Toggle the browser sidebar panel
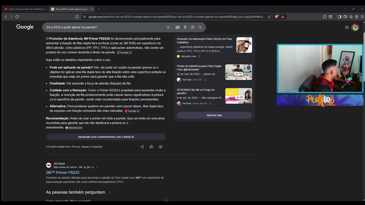This screenshot has height=205, width=365. [339, 17]
